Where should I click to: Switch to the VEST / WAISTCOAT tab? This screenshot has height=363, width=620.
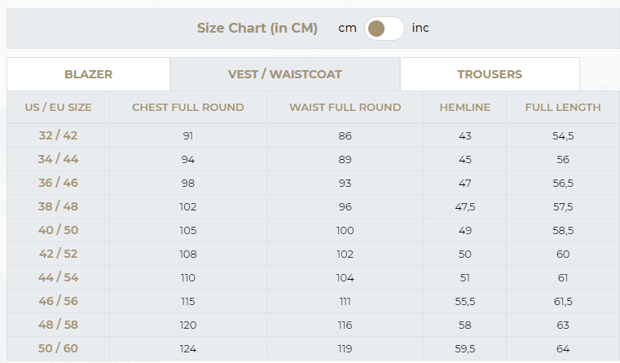point(285,74)
